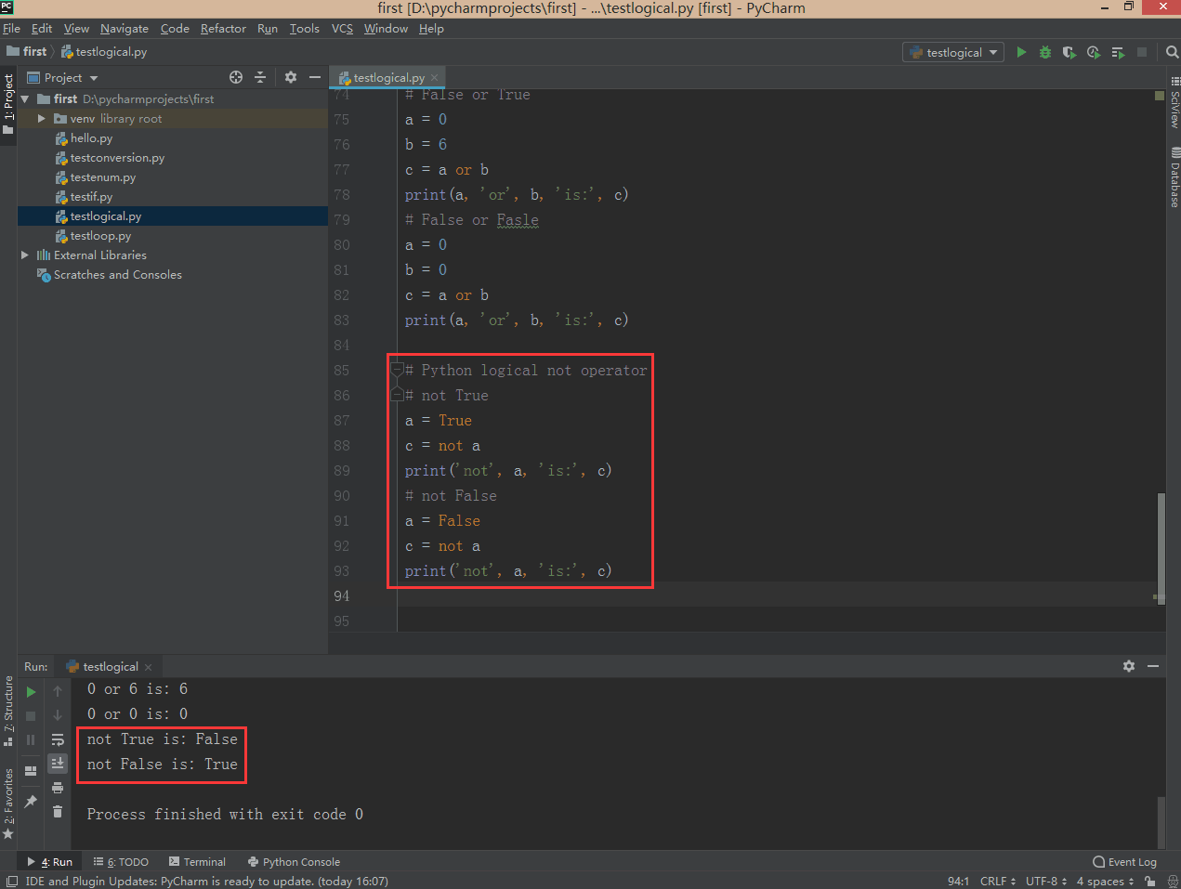Open the testlogical run configuration dropdown

point(953,52)
